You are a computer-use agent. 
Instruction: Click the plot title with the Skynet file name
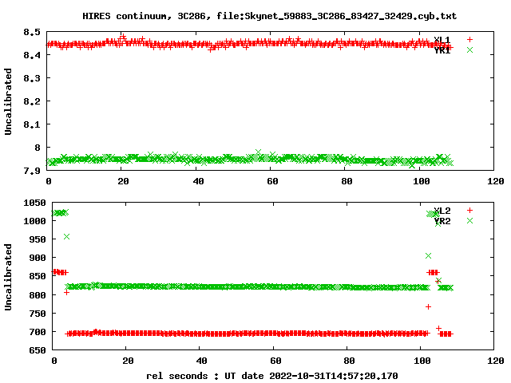[270, 16]
